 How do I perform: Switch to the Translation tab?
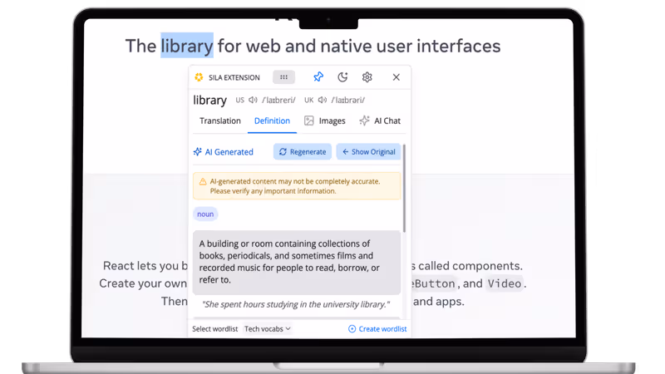pos(220,121)
